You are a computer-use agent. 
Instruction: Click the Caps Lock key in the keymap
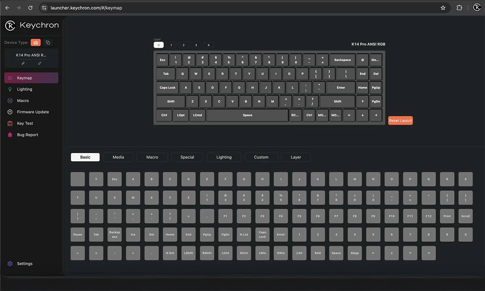pos(167,87)
